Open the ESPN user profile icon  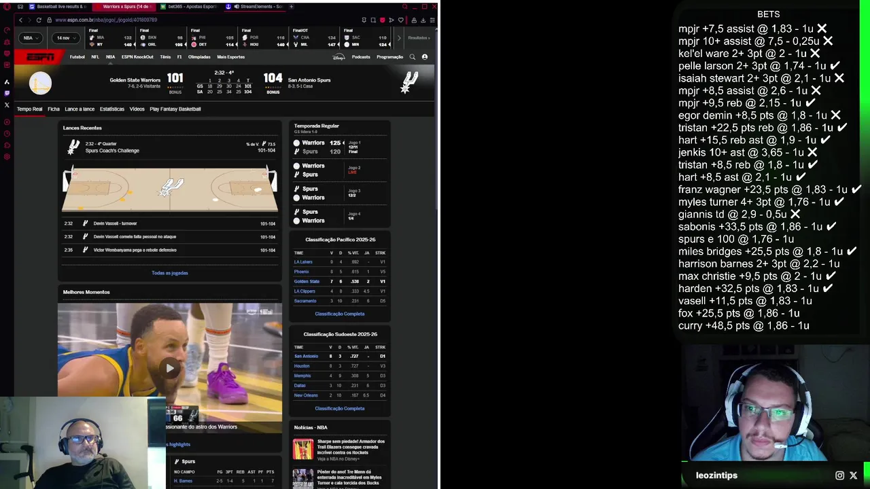(425, 57)
